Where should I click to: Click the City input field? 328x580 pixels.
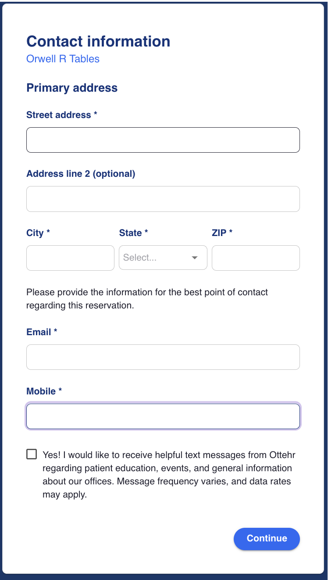(x=70, y=258)
